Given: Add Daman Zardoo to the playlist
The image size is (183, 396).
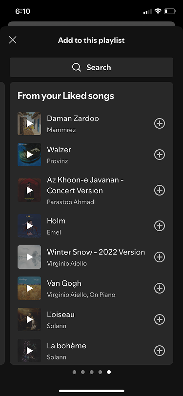Looking at the screenshot, I should tap(160, 123).
